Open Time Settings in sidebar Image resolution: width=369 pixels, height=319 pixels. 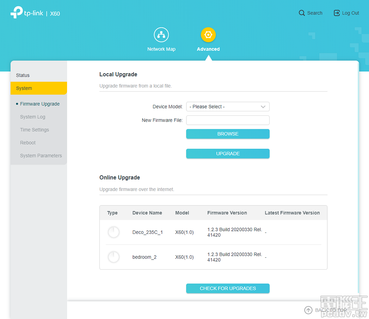(x=34, y=130)
